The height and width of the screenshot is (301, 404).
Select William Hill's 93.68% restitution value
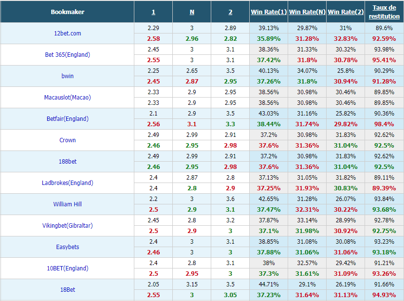tap(384, 210)
